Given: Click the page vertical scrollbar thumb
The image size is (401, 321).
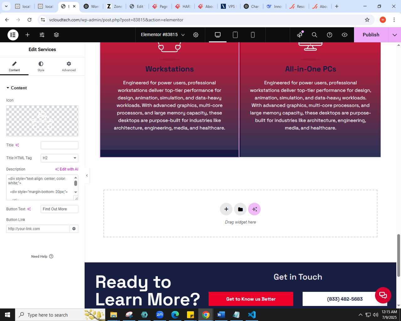Looking at the screenshot, I should coord(398,255).
